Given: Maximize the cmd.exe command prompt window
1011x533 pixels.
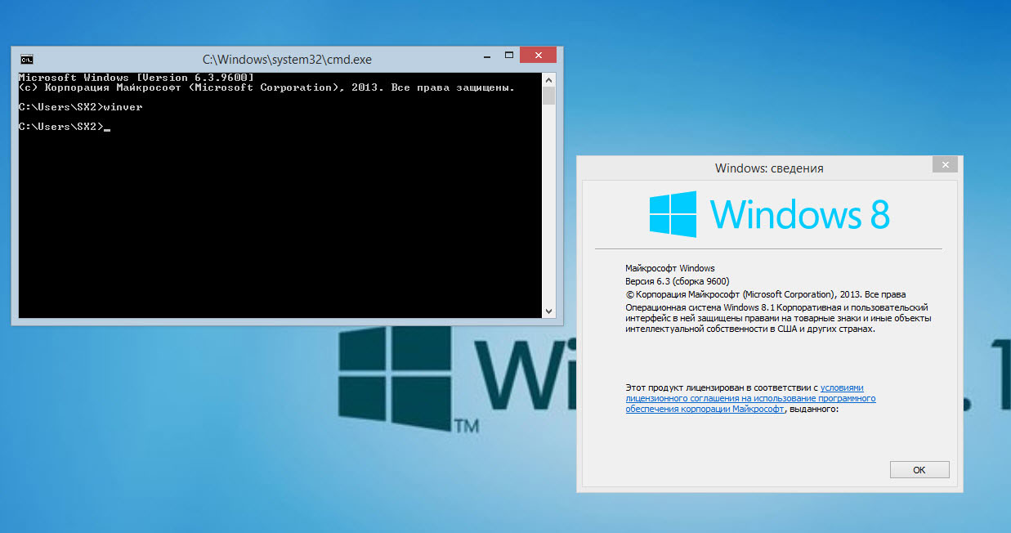Looking at the screenshot, I should click(x=509, y=56).
